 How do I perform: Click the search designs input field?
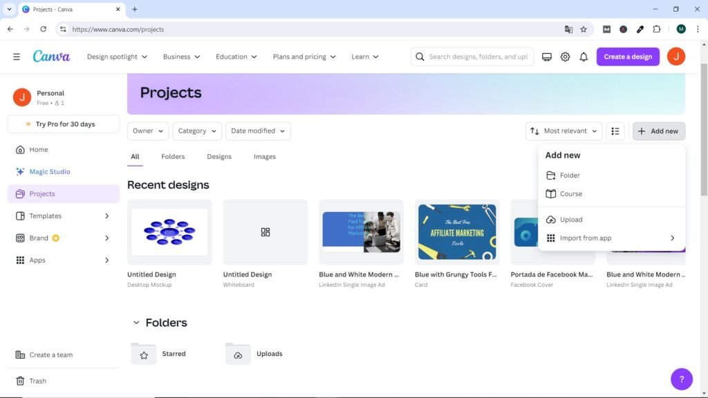click(x=477, y=57)
